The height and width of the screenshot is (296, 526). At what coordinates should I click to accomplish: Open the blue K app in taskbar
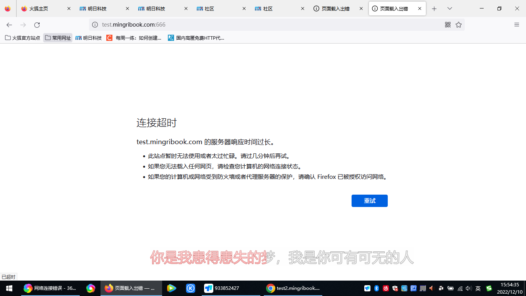(x=191, y=288)
